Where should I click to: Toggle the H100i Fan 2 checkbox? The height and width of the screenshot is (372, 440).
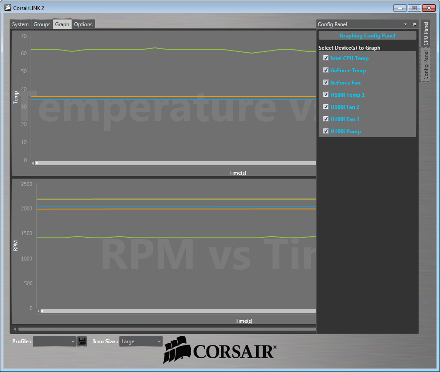tap(326, 106)
